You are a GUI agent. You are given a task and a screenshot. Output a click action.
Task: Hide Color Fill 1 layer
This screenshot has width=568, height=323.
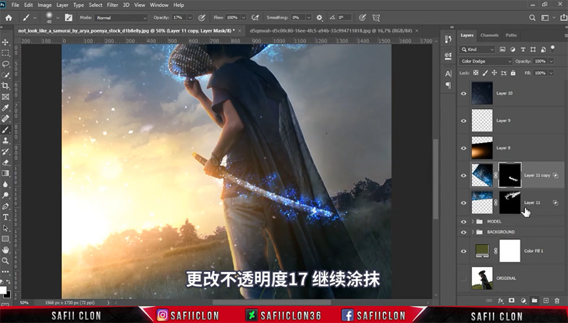coord(464,251)
